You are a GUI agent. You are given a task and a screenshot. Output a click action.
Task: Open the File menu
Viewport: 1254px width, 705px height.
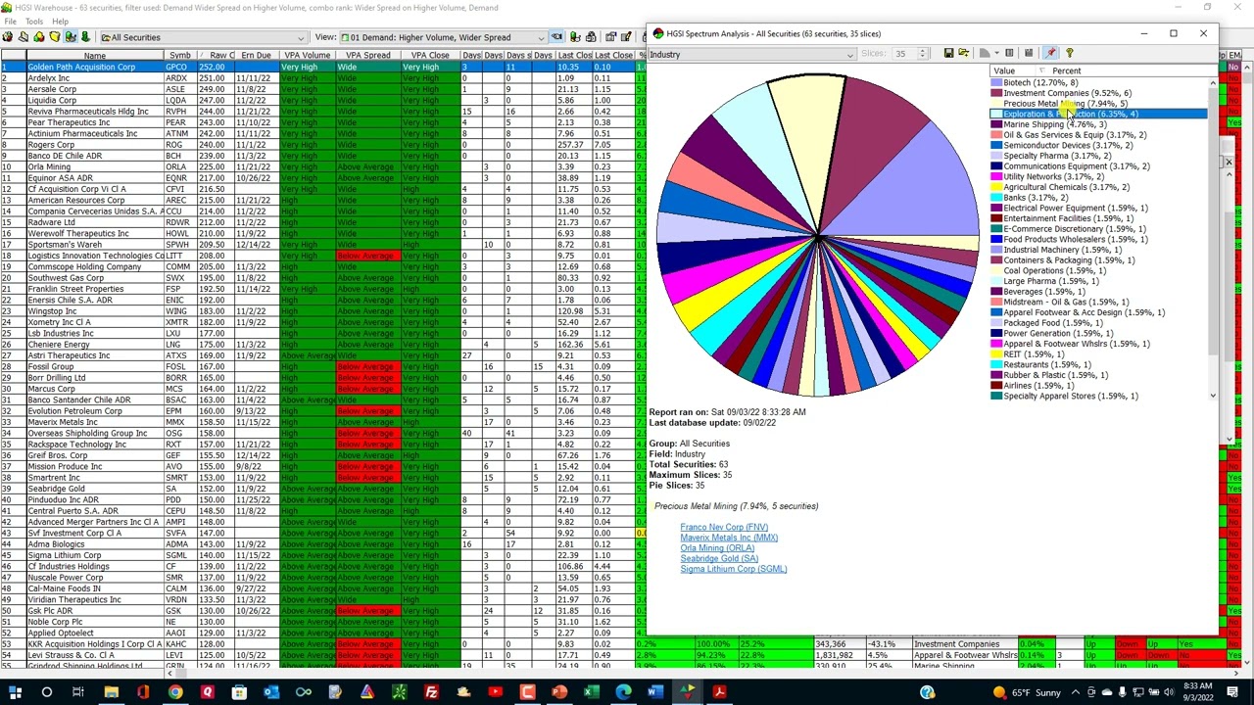(10, 21)
